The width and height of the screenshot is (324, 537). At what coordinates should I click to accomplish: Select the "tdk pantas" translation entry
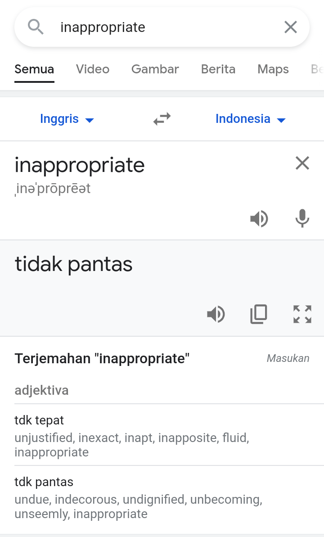[x=44, y=482]
